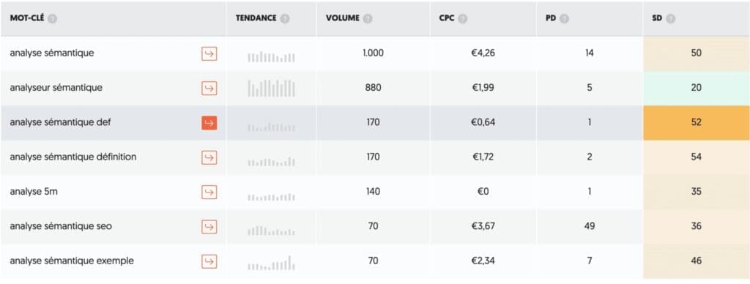Open help icon beside VOLUME header
The width and height of the screenshot is (750, 284).
tap(368, 19)
